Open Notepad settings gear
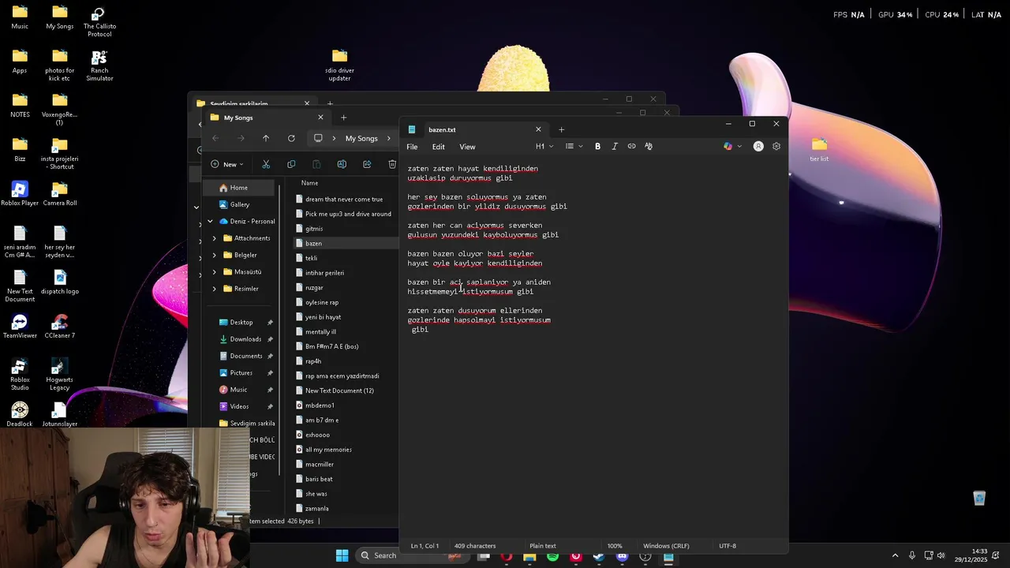The image size is (1010, 568). pyautogui.click(x=776, y=146)
